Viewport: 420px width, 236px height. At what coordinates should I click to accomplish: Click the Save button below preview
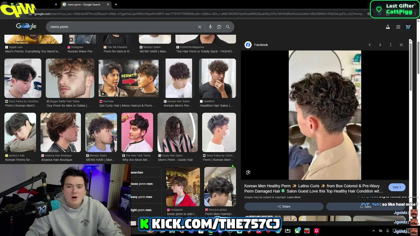(x=366, y=206)
